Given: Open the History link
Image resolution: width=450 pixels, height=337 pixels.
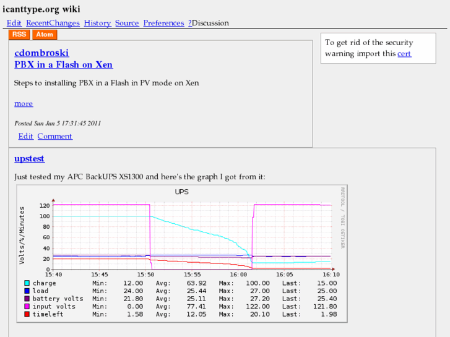Looking at the screenshot, I should 97,23.
